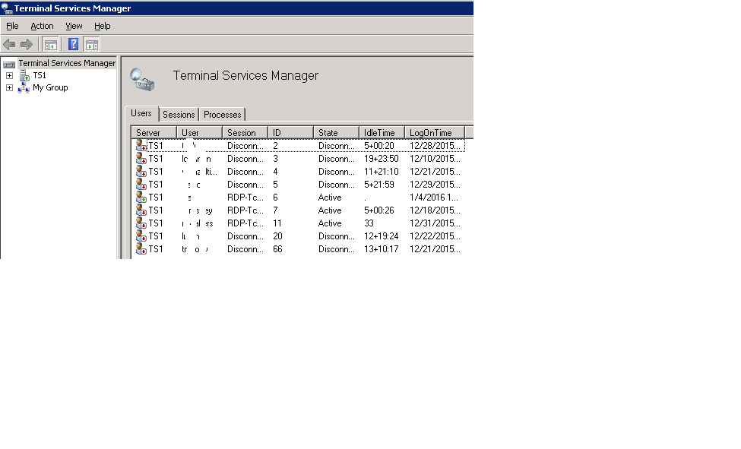
Task: Expand the TS1 server node
Action: (8, 75)
